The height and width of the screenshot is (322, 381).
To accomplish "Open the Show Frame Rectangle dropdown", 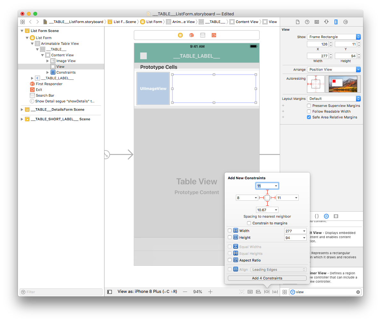I will (x=334, y=37).
